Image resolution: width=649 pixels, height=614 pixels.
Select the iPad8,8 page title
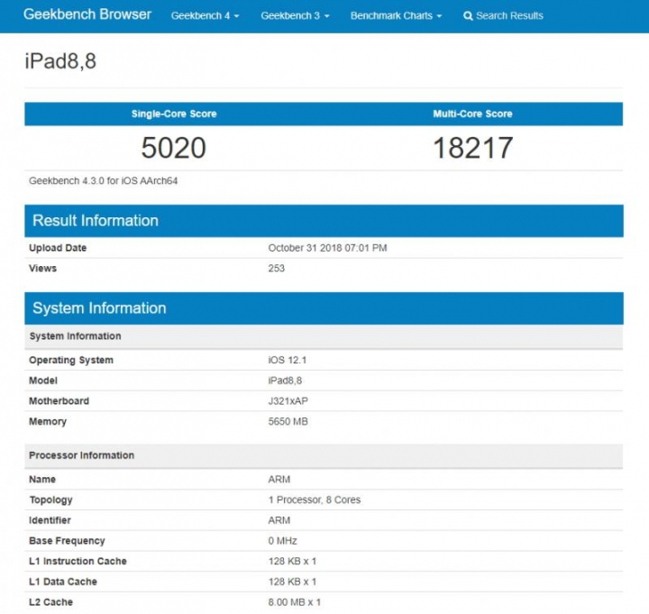pyautogui.click(x=60, y=61)
